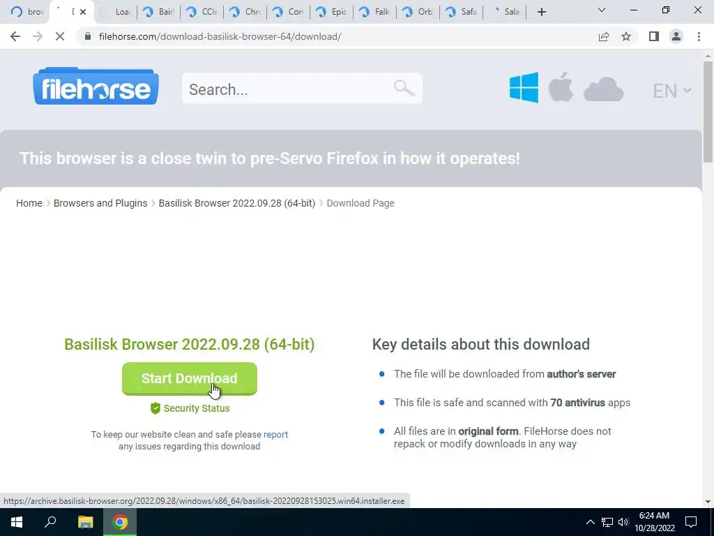
Task: Select the Apple Mac platform icon
Action: [561, 87]
